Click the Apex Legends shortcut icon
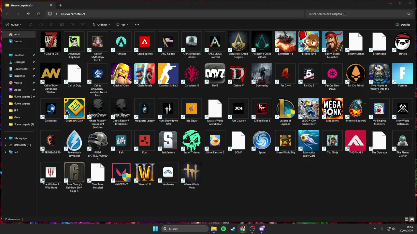Viewport: 417px width, 234px height. point(145,42)
